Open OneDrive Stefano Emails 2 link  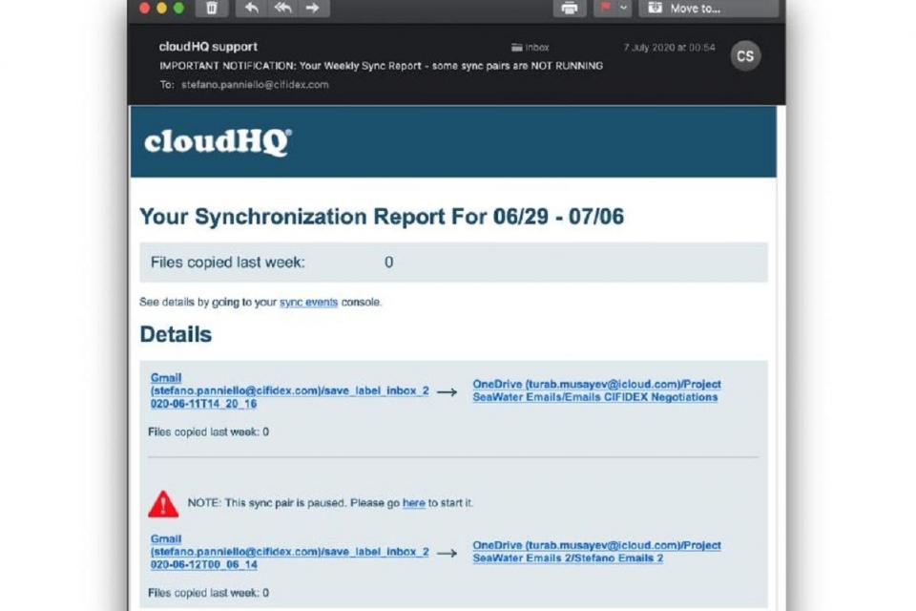[x=596, y=552]
